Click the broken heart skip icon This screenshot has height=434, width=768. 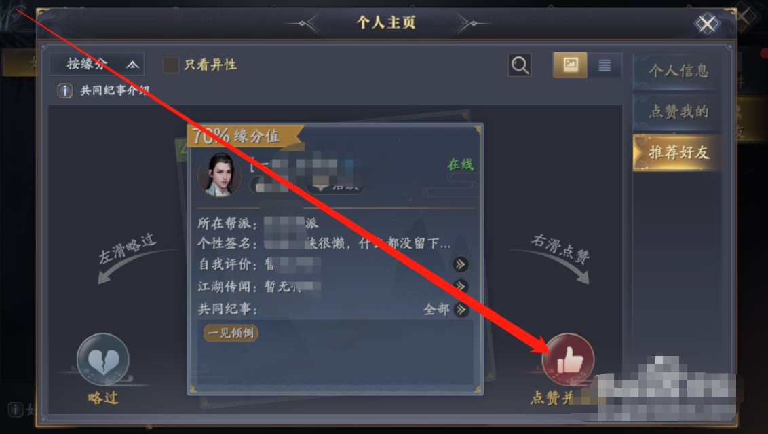(103, 359)
